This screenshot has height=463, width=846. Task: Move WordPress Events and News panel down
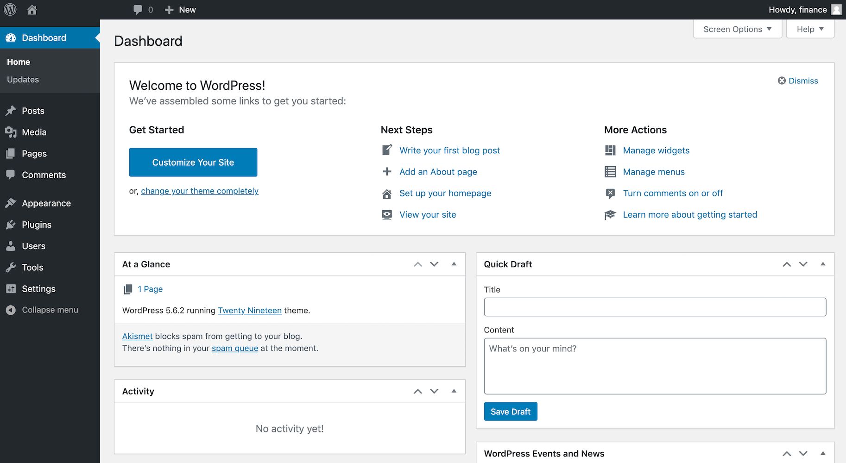(x=803, y=454)
